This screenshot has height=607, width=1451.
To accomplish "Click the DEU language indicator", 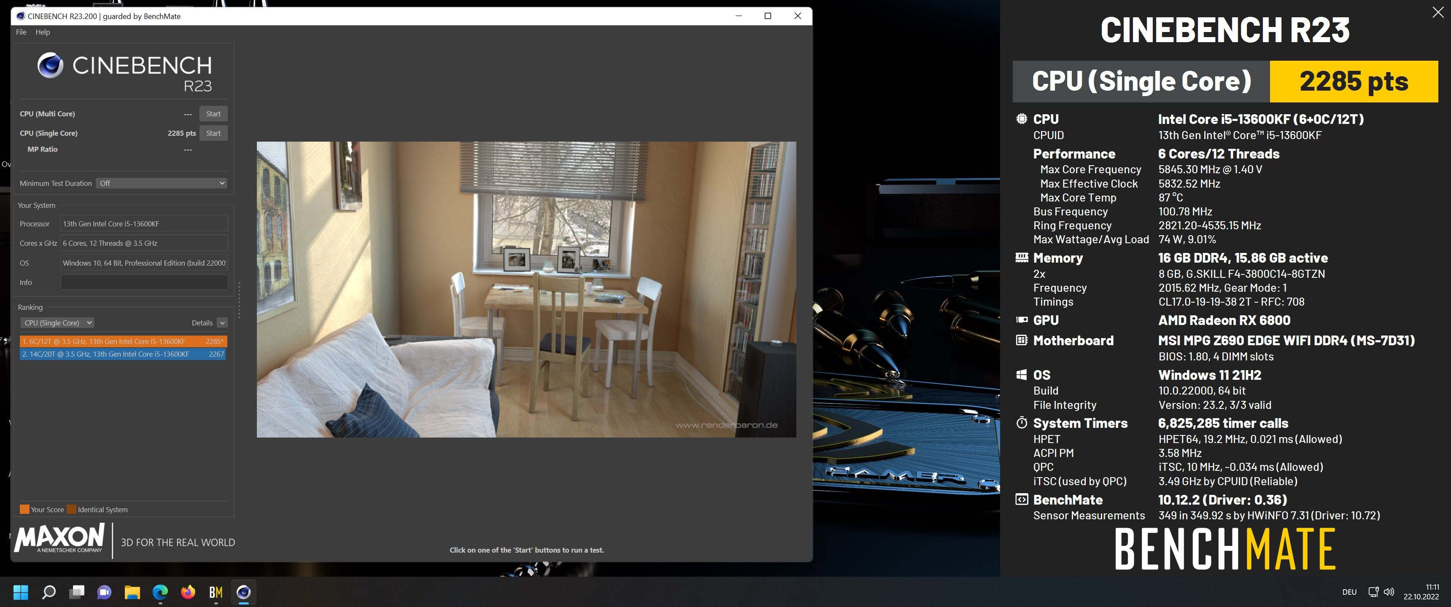I will pos(1349,592).
